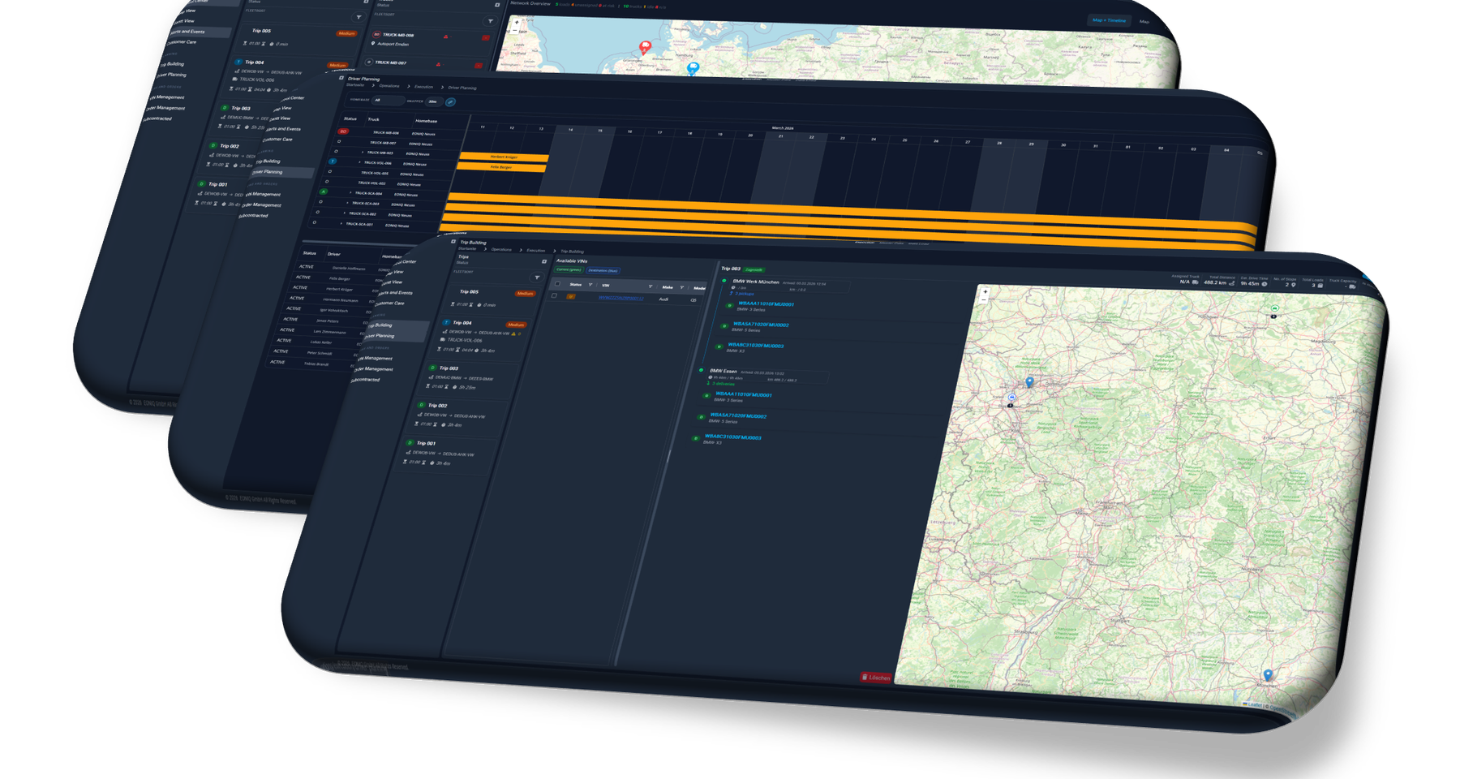The width and height of the screenshot is (1460, 779).
Task: Click the green car marker on map
Action: tap(1275, 308)
